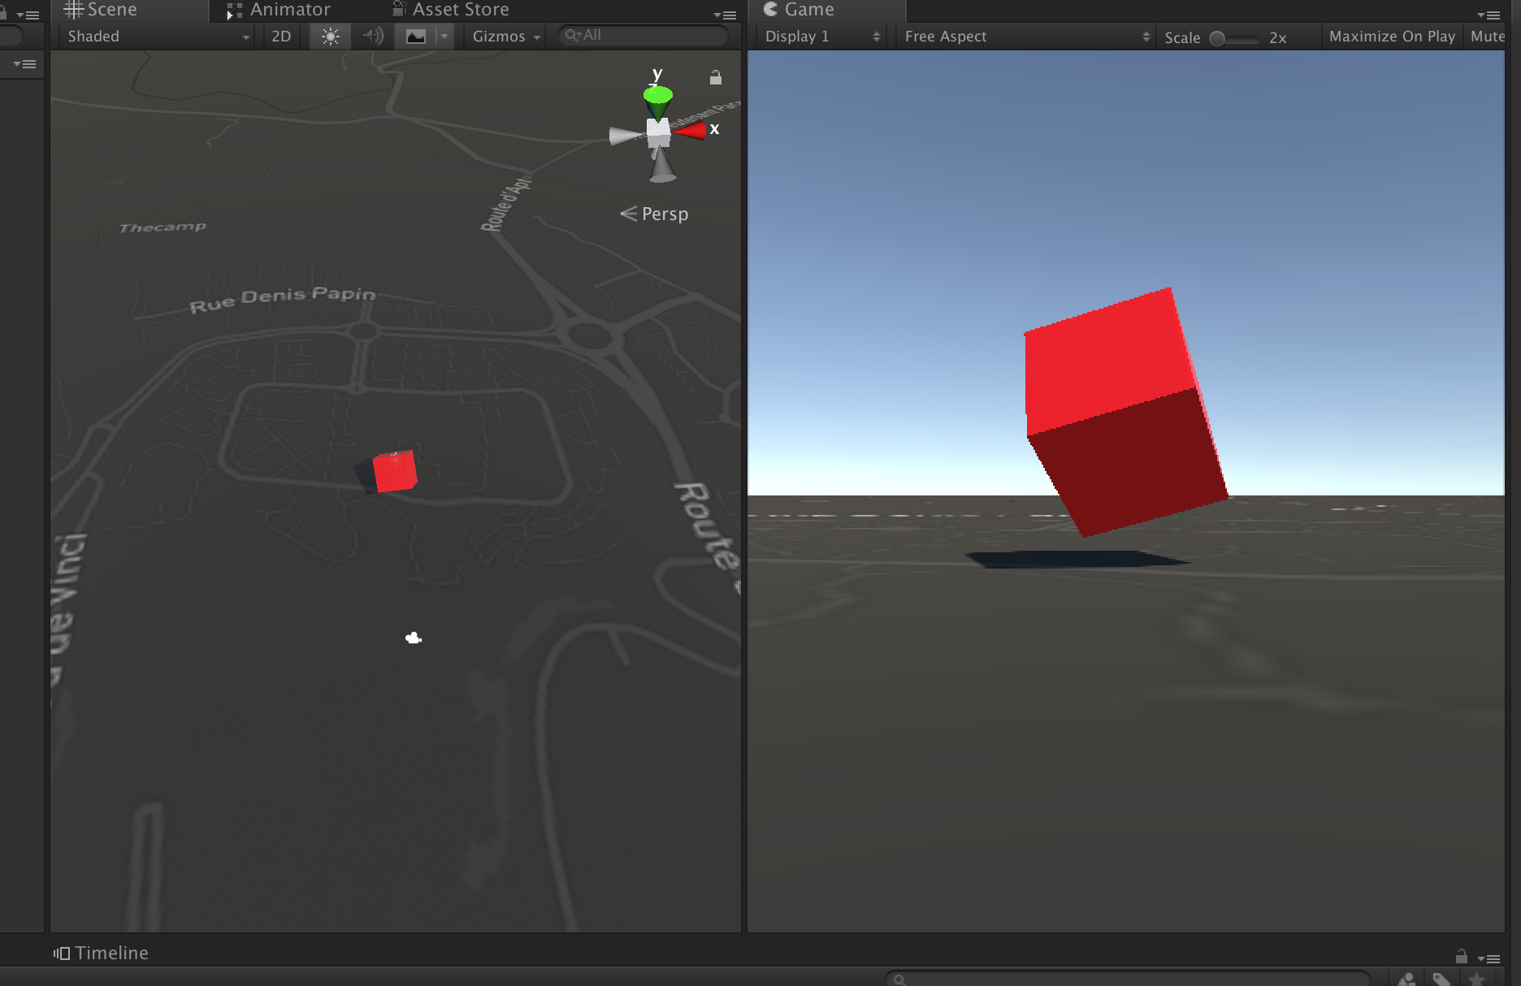Click the green Y axis gizmo cone
This screenshot has width=1521, height=986.
coord(657,102)
